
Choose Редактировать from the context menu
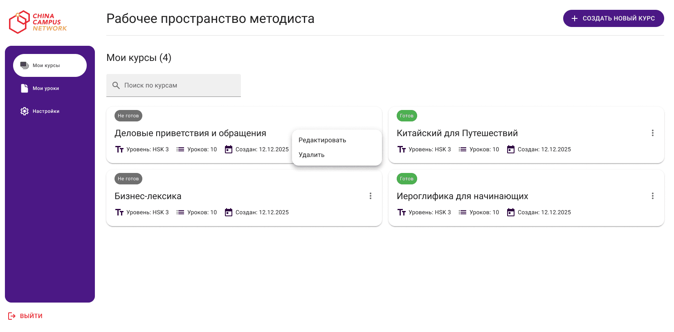[x=322, y=140]
